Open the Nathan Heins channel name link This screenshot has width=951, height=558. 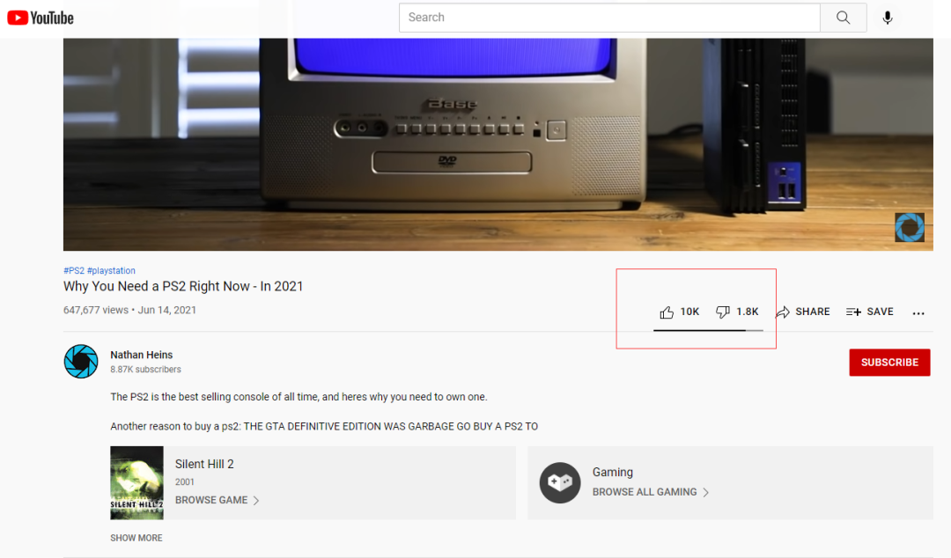[141, 355]
